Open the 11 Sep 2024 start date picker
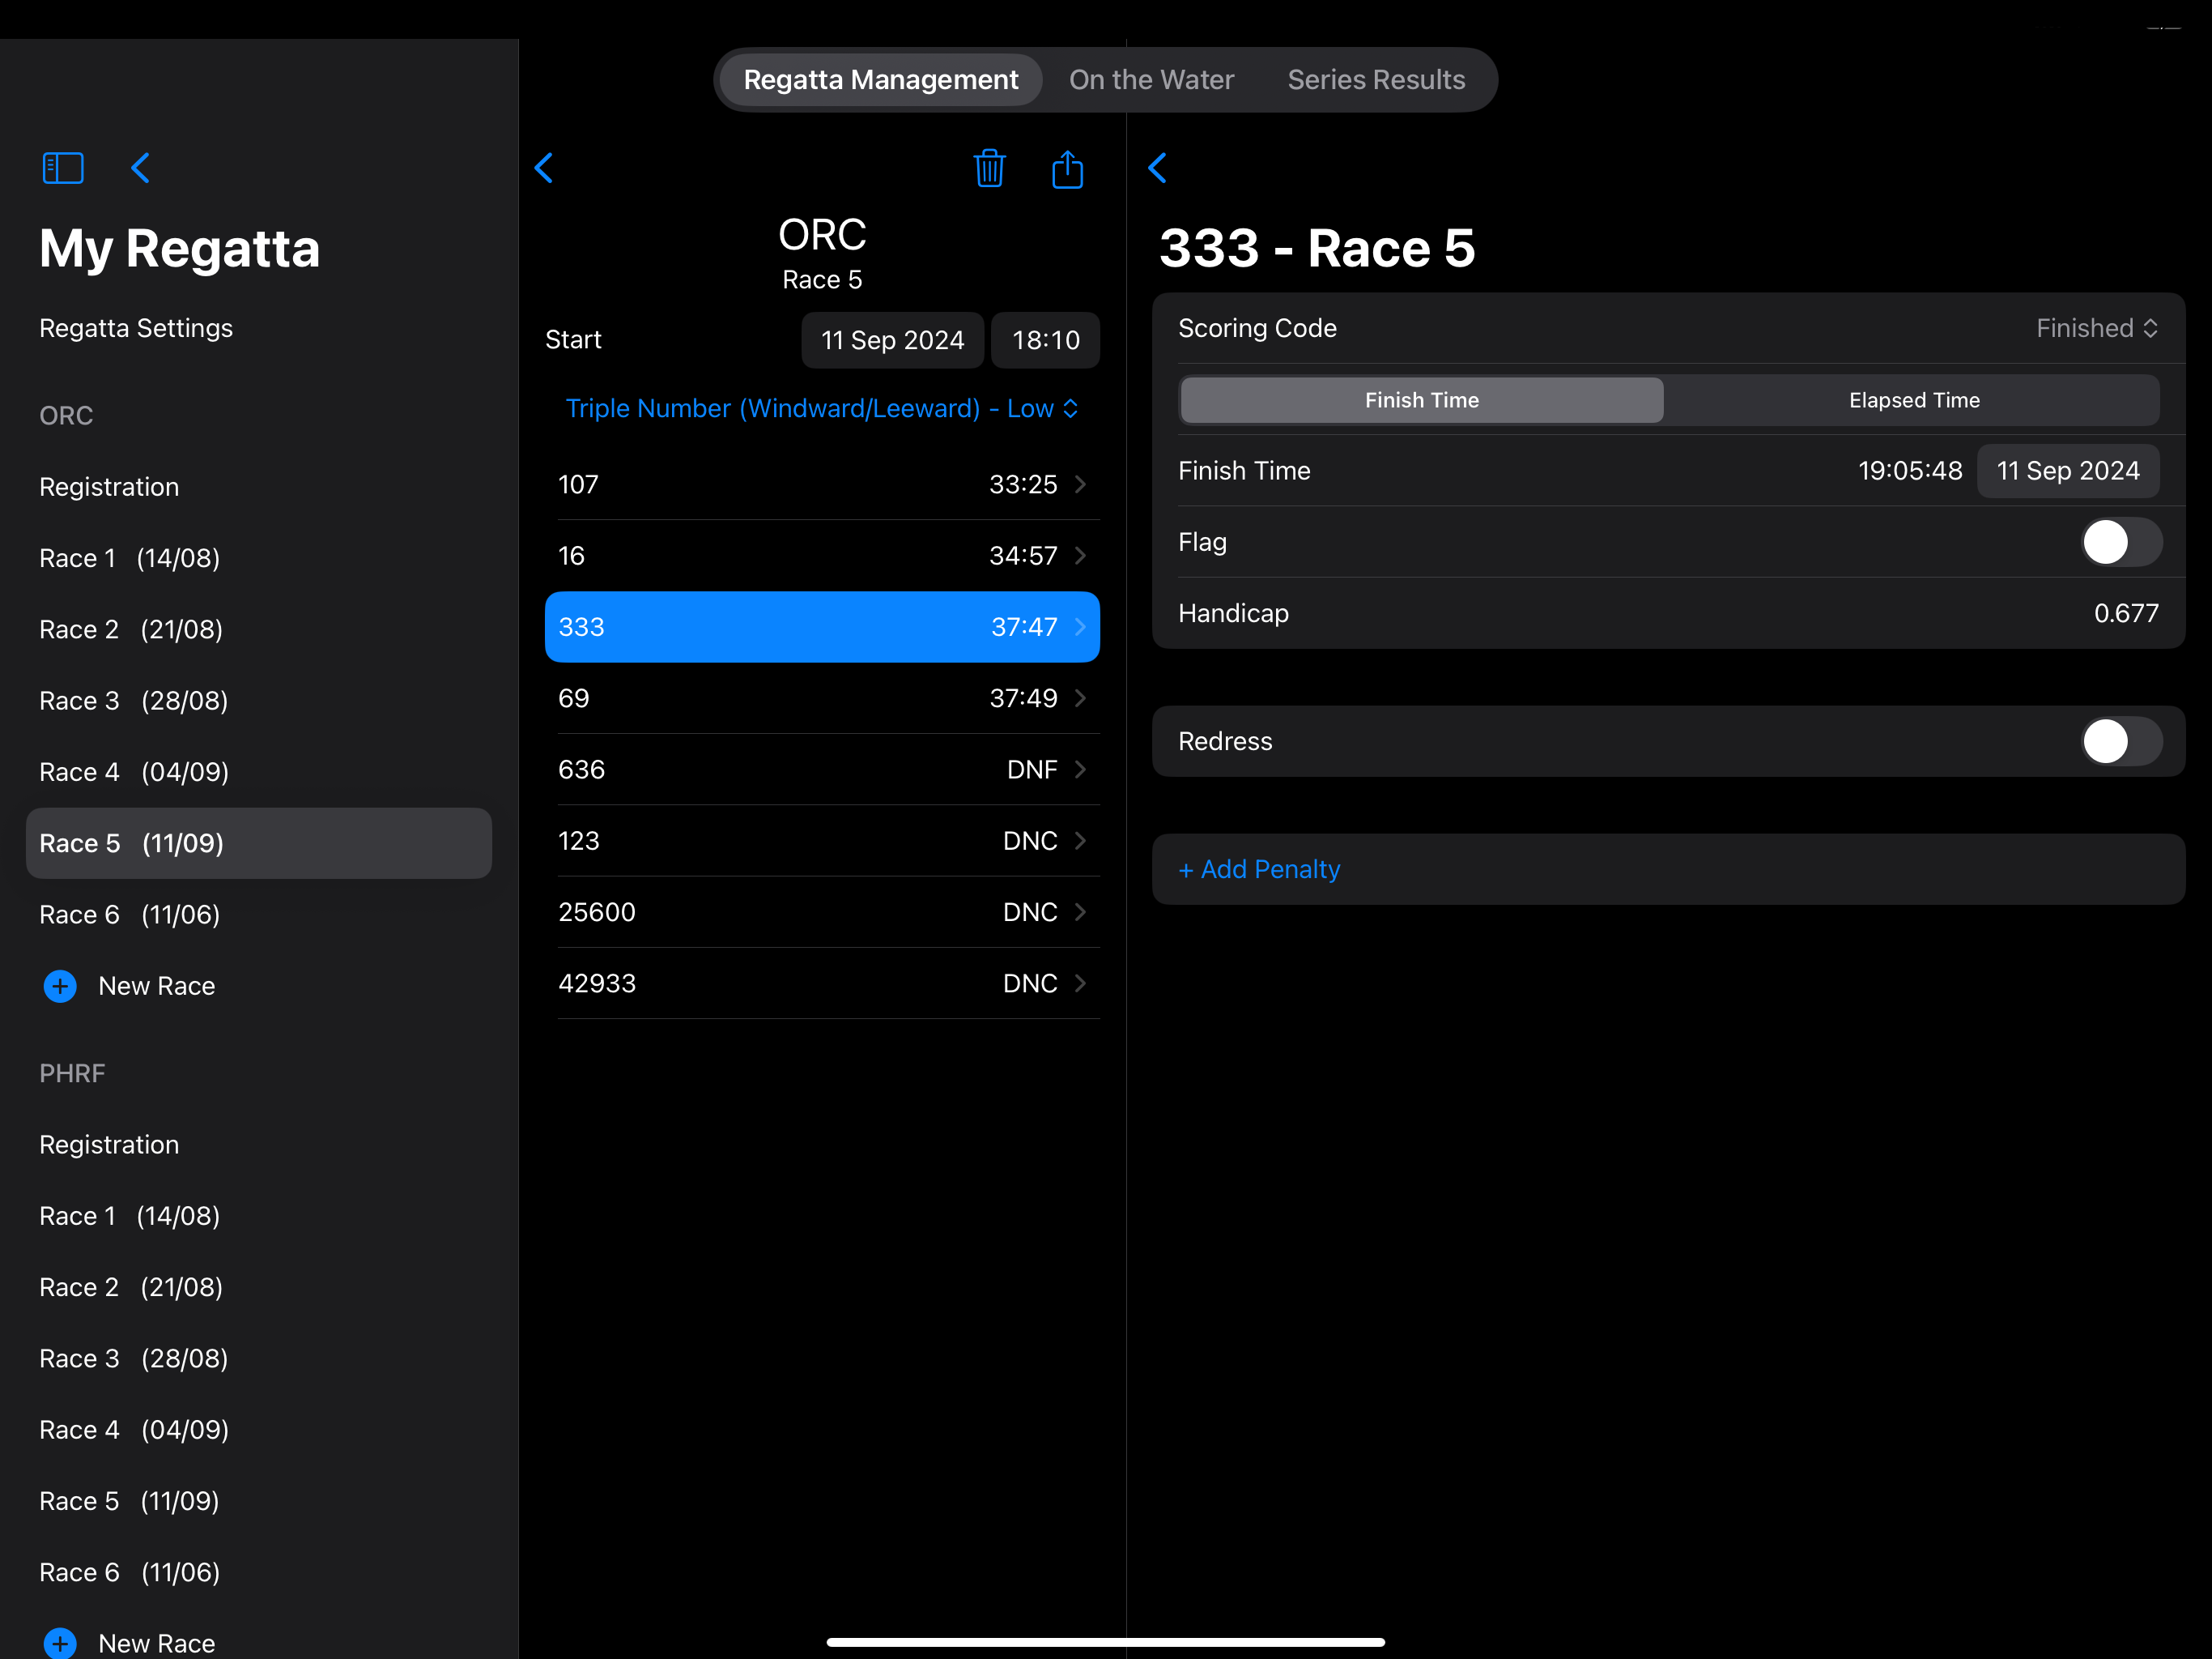Image resolution: width=2212 pixels, height=1659 pixels. (x=892, y=340)
